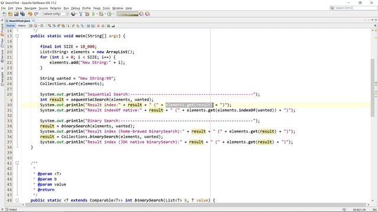The width and height of the screenshot is (378, 212).
Task: Toggle Rectangular Selection mode
Action: click(x=68, y=25)
